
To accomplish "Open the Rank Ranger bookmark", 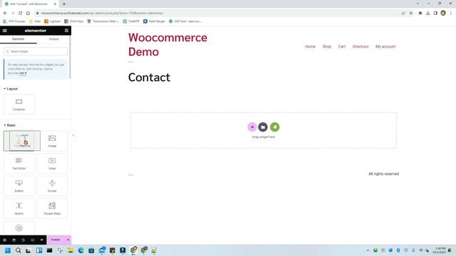I will pos(154,21).
